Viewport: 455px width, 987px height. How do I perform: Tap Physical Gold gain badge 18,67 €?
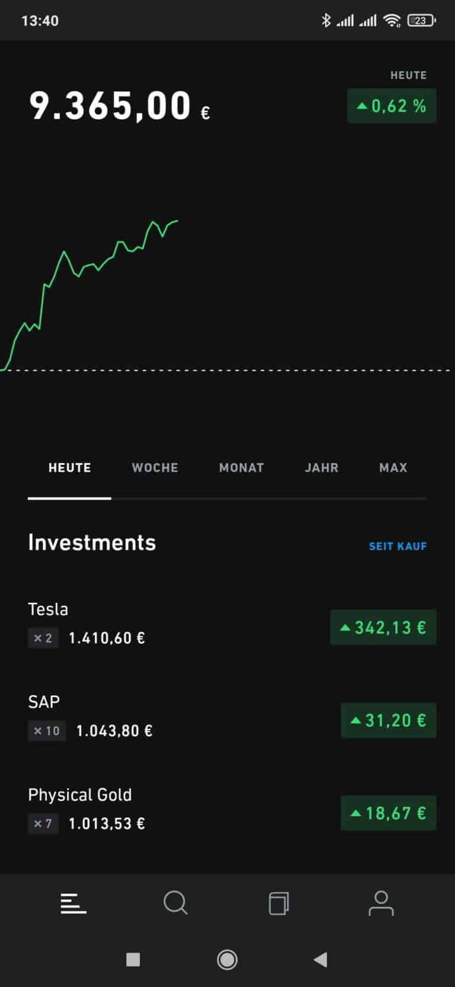(x=388, y=813)
